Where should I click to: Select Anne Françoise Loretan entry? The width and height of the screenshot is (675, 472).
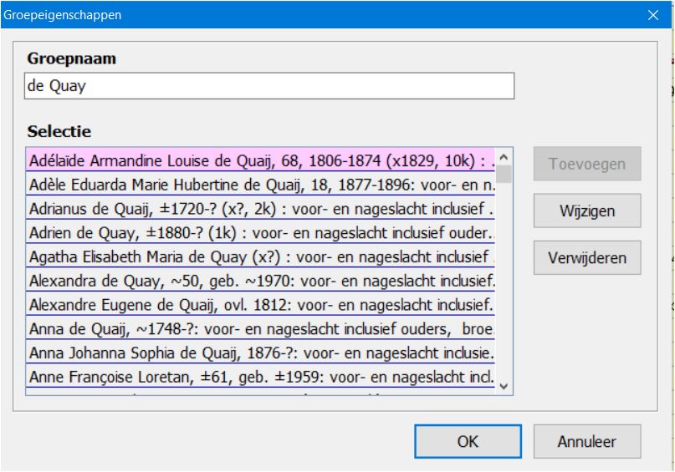(261, 377)
